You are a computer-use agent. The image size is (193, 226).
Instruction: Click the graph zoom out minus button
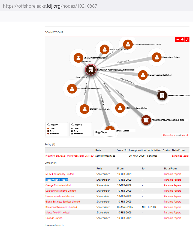(178, 39)
